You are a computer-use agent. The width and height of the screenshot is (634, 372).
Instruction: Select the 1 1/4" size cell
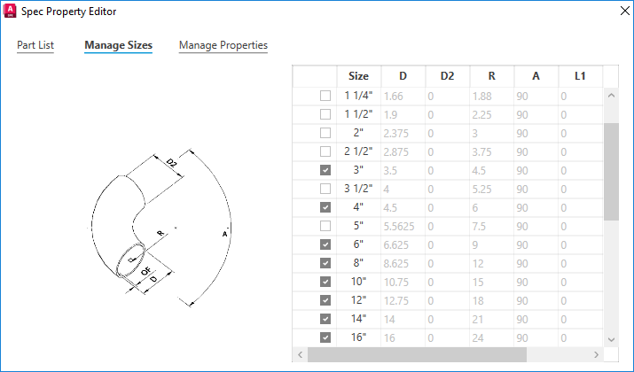[358, 96]
